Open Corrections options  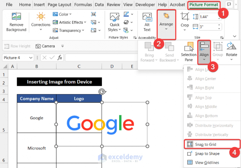click(41, 21)
